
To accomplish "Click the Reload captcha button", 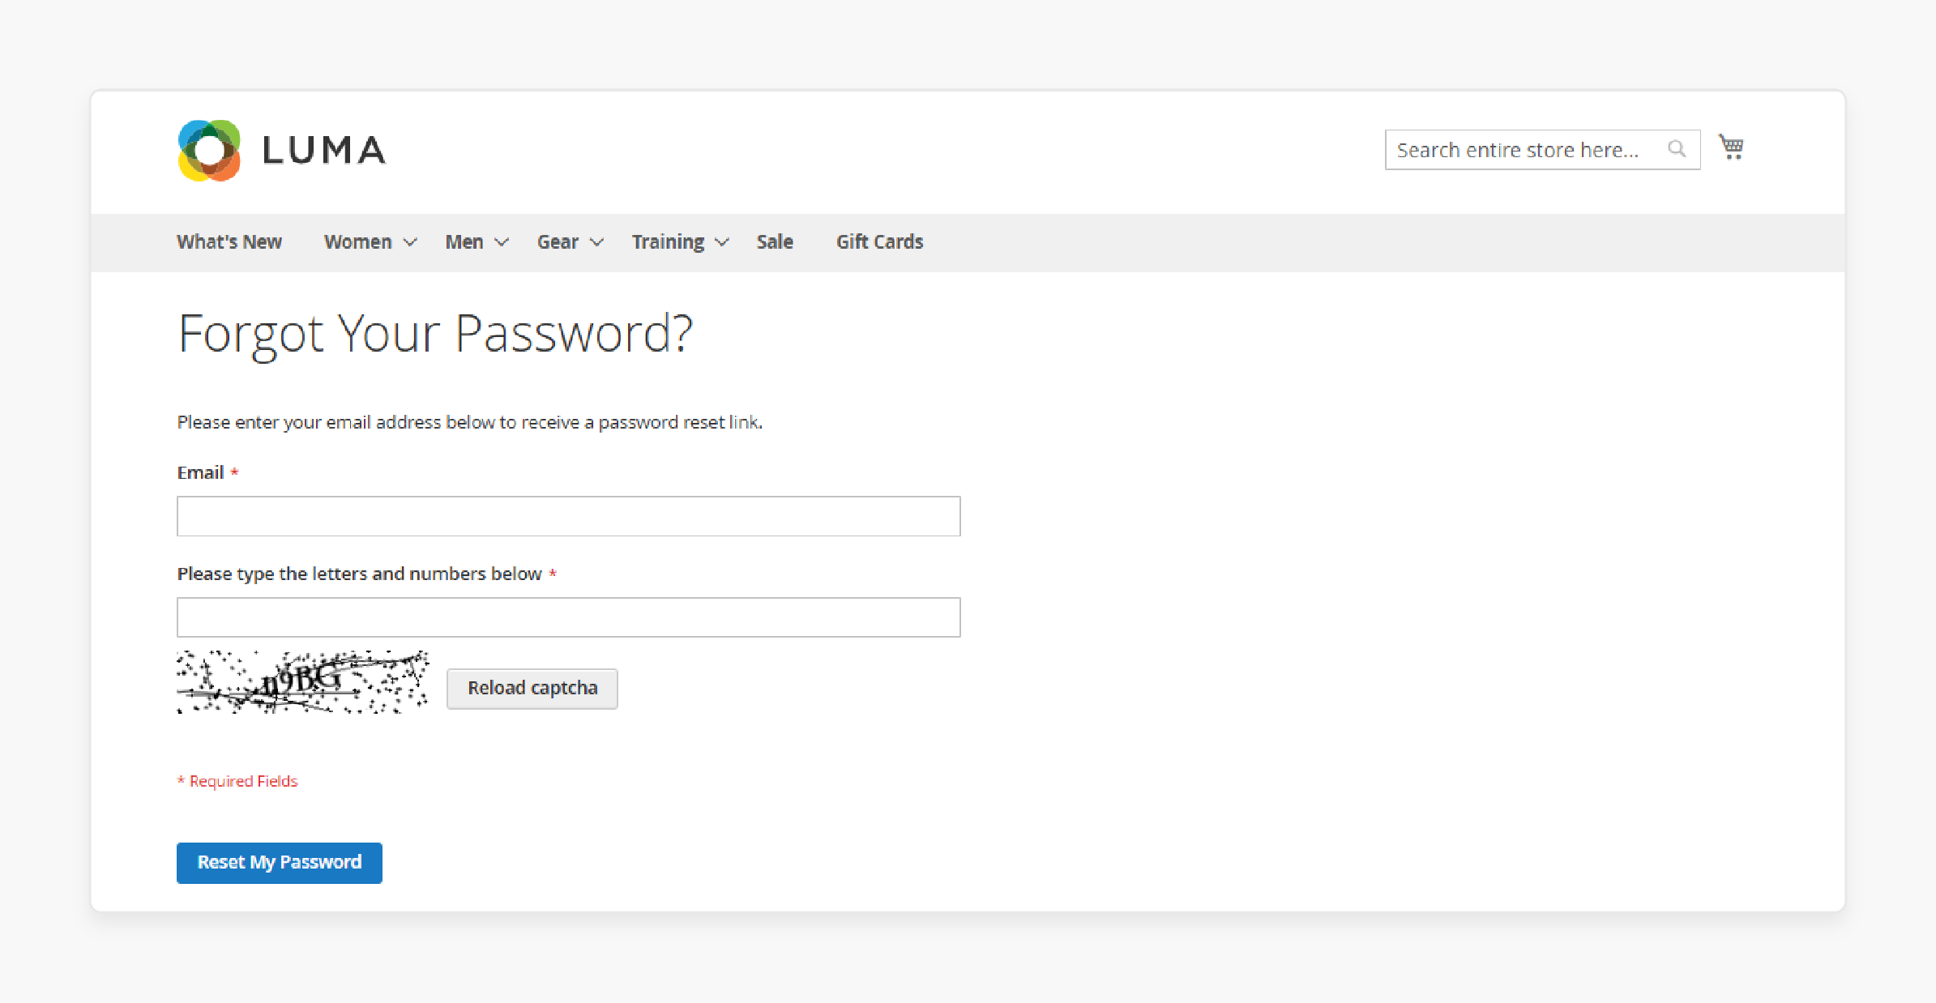I will point(532,687).
